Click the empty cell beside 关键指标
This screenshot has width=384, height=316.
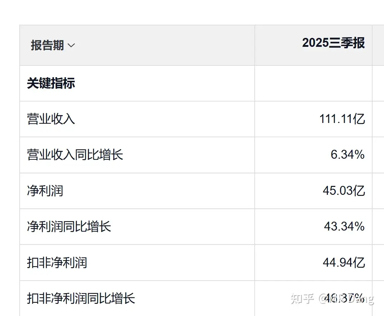313,83
